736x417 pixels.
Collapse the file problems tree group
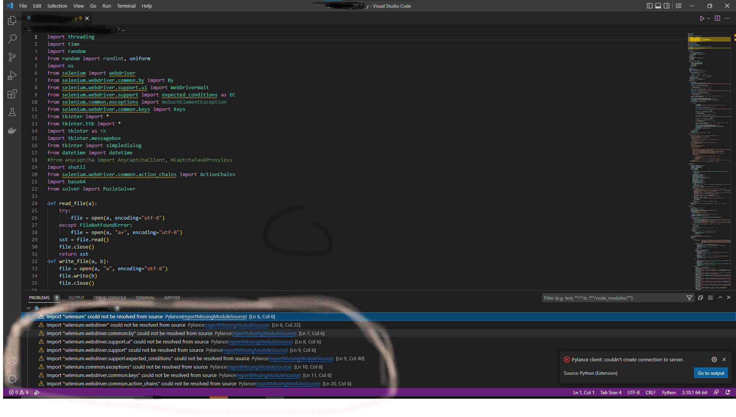(x=29, y=308)
